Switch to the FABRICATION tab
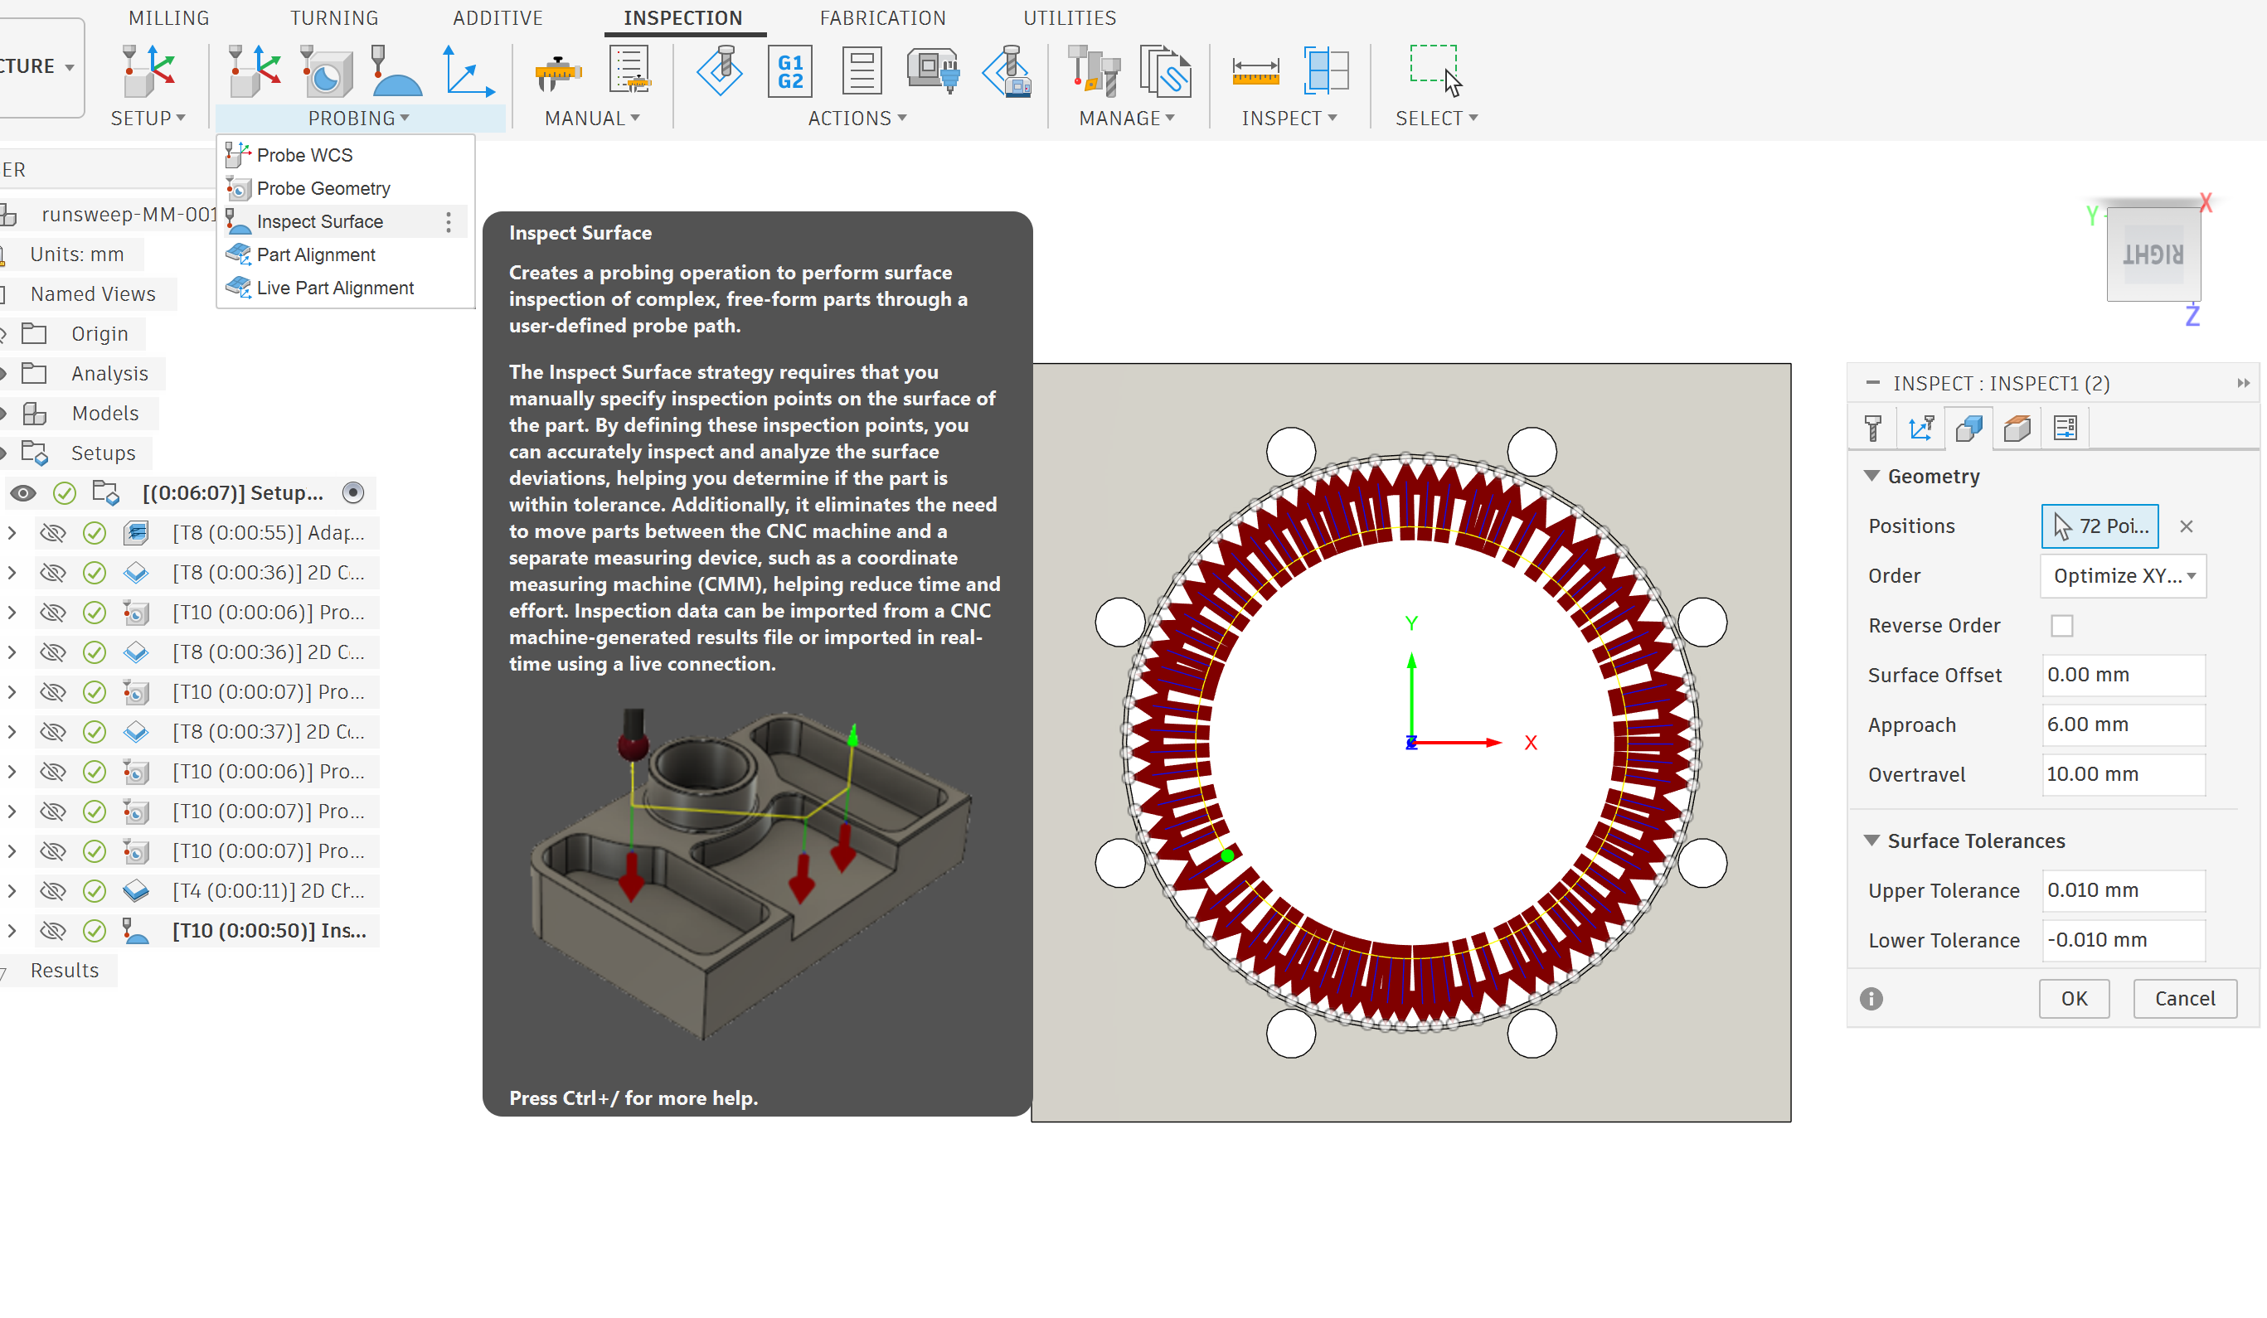This screenshot has height=1318, width=2267. tap(882, 18)
